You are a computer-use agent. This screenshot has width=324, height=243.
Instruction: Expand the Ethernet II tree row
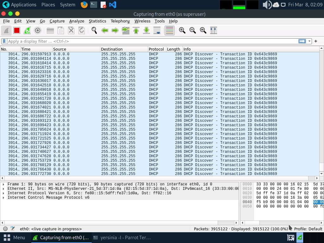click(x=3, y=189)
